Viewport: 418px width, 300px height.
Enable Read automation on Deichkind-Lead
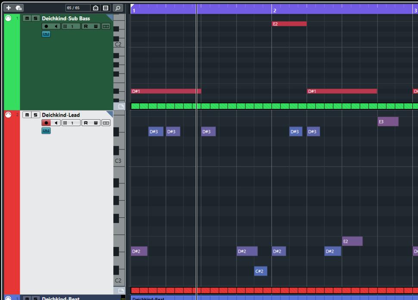[86, 123]
